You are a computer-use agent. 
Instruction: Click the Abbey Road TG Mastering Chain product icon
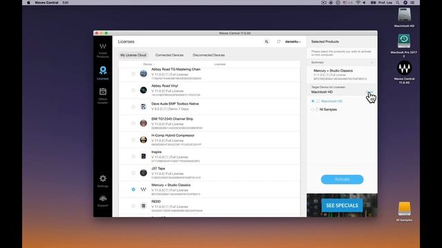pyautogui.click(x=143, y=74)
